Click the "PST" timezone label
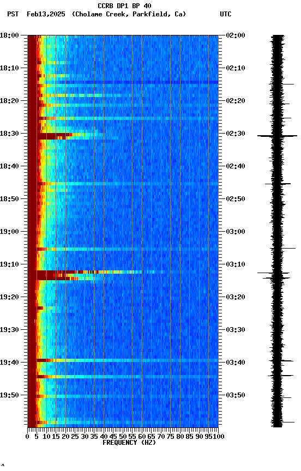 [13, 14]
